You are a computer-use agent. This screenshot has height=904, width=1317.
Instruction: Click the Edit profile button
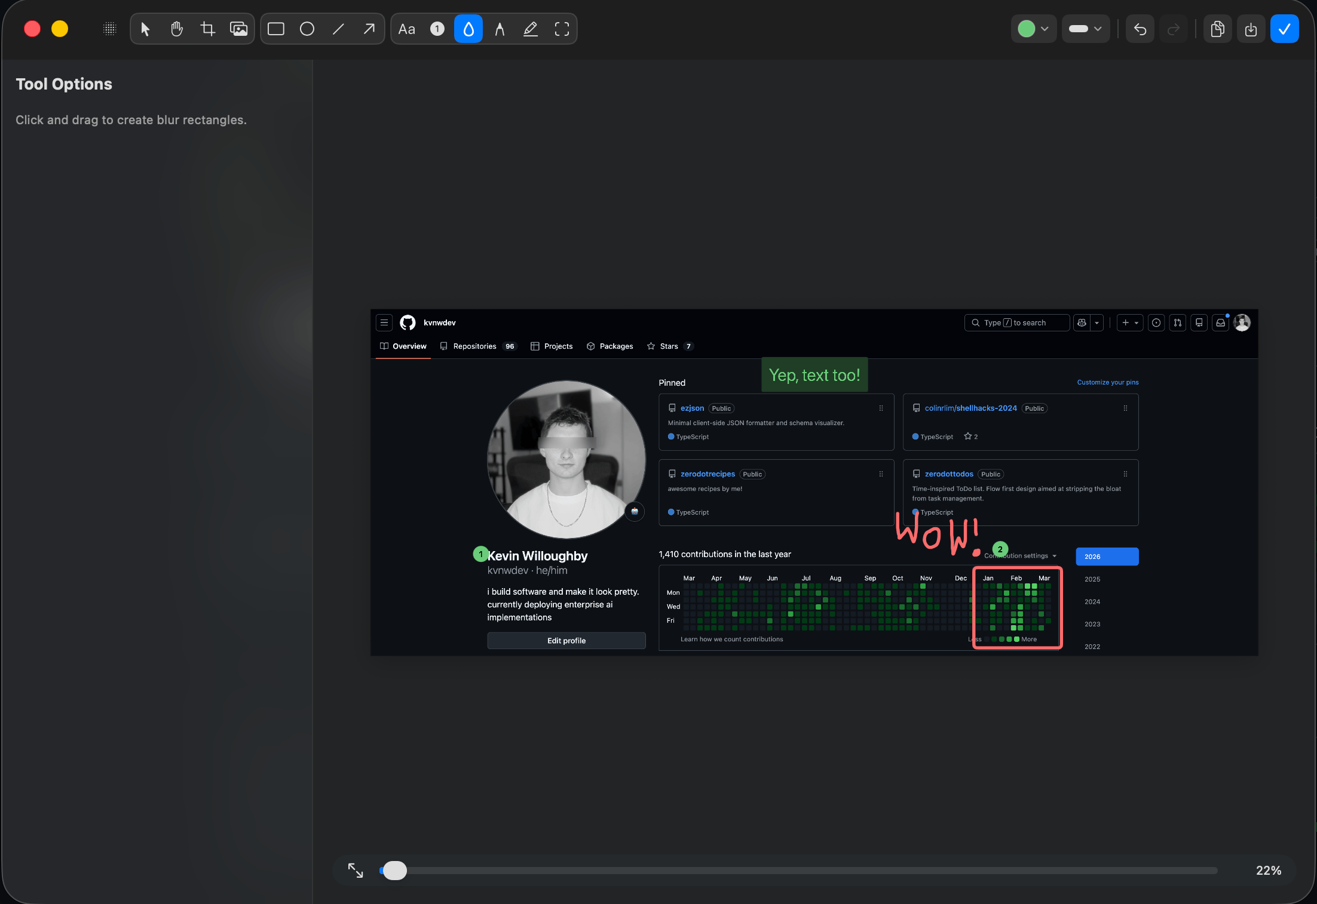coord(566,641)
